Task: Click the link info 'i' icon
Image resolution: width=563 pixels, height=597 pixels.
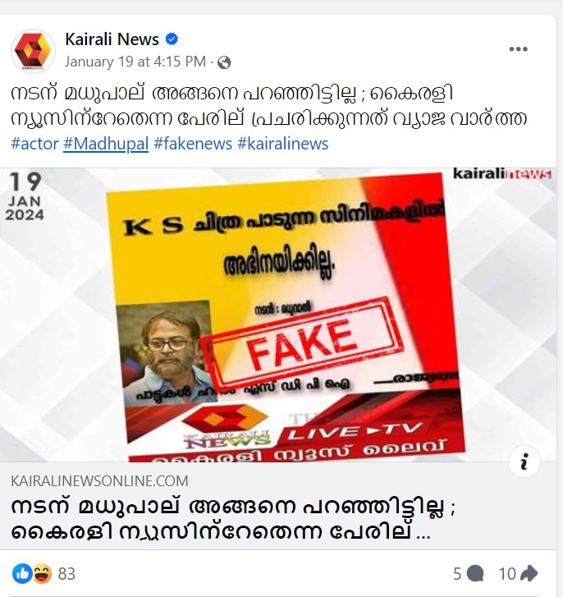Action: 524,462
